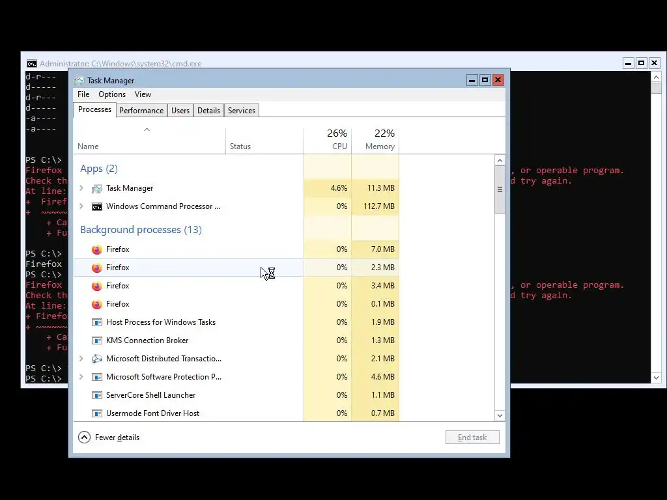The image size is (667, 500).
Task: Click the Task Manager scrollbar thumb
Action: pos(500,189)
